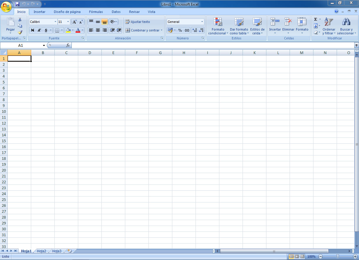Open the Número dialog launcher
This screenshot has height=260, width=359.
coord(203,38)
